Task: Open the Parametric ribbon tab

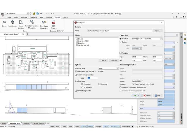Action: click(34, 17)
